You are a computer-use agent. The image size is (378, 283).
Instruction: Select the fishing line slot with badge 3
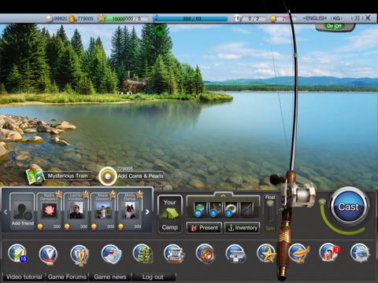231,209
